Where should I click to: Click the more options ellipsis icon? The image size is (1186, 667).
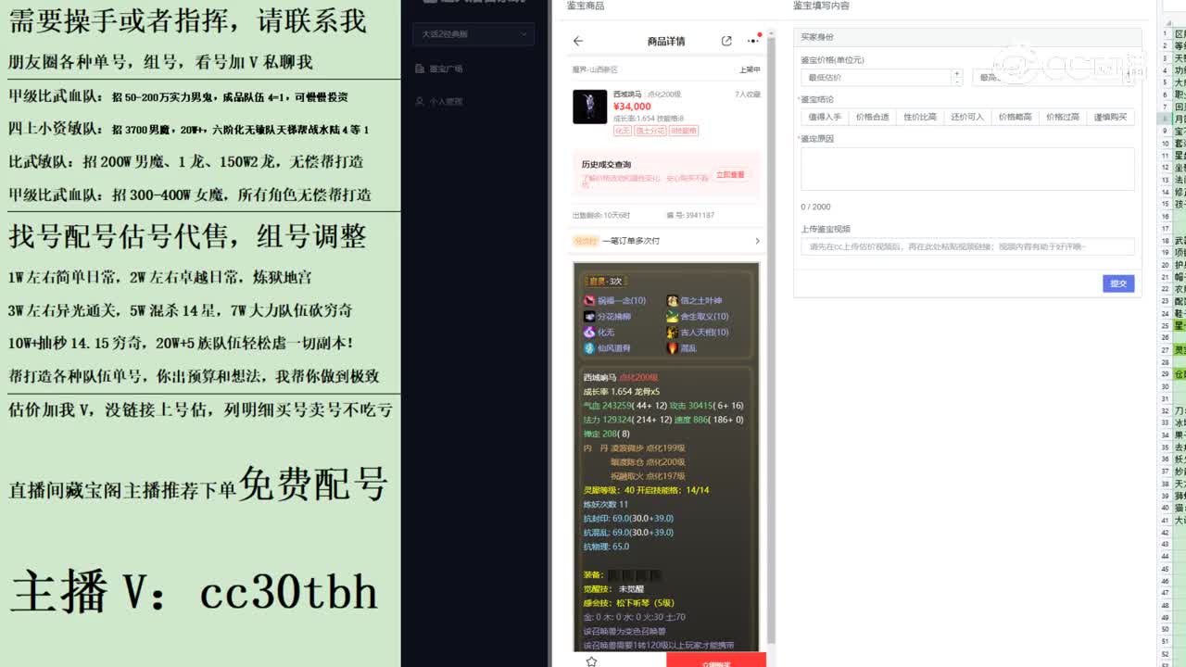[x=751, y=41]
